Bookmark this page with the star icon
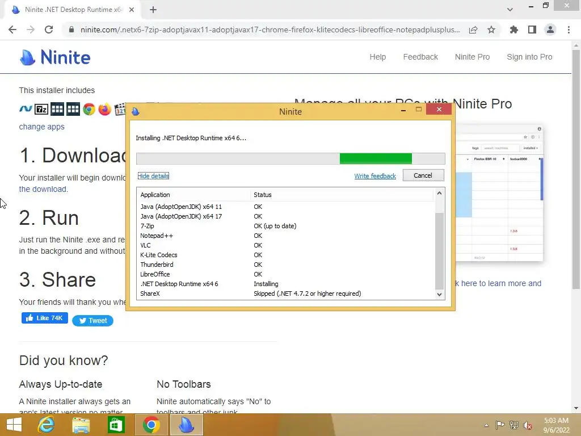 point(491,30)
